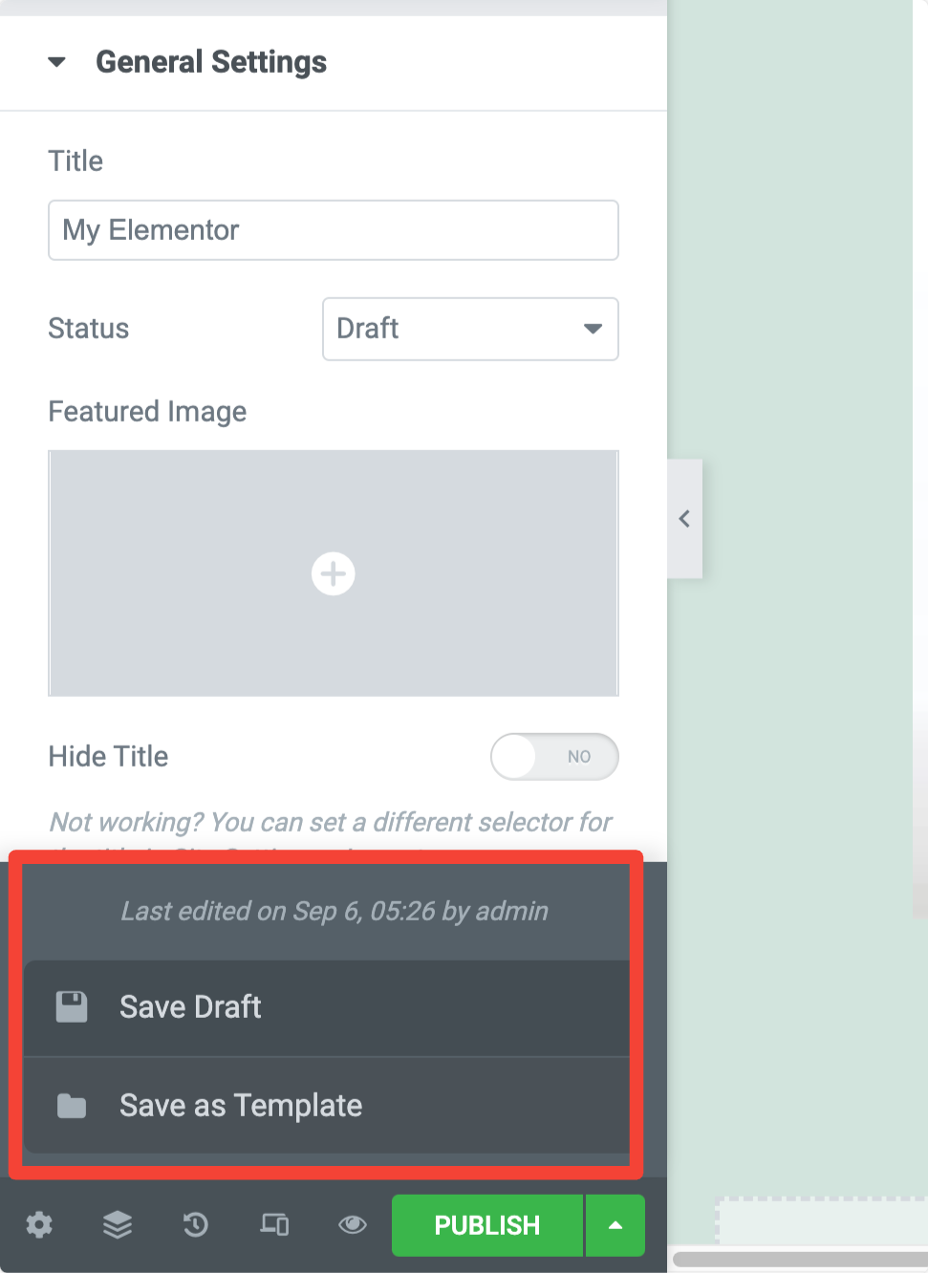Click the plus icon in Featured Image
928x1273 pixels.
[333, 573]
